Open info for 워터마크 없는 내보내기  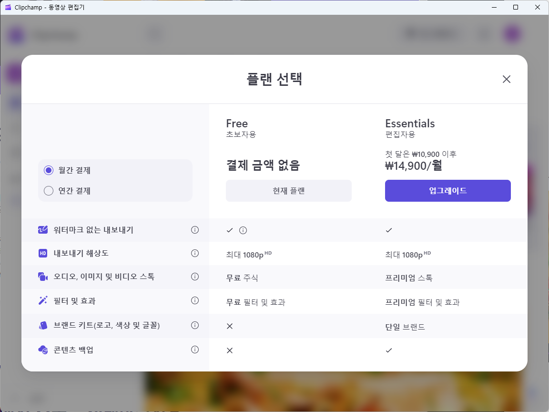(195, 230)
